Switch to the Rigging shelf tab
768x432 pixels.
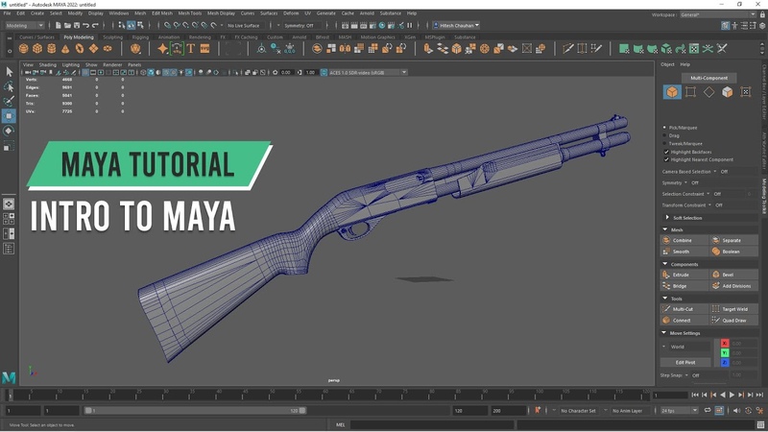click(x=140, y=37)
